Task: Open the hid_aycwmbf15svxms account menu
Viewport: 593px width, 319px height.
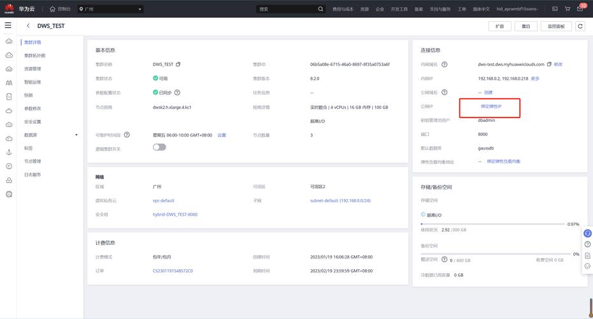Action: [517, 9]
